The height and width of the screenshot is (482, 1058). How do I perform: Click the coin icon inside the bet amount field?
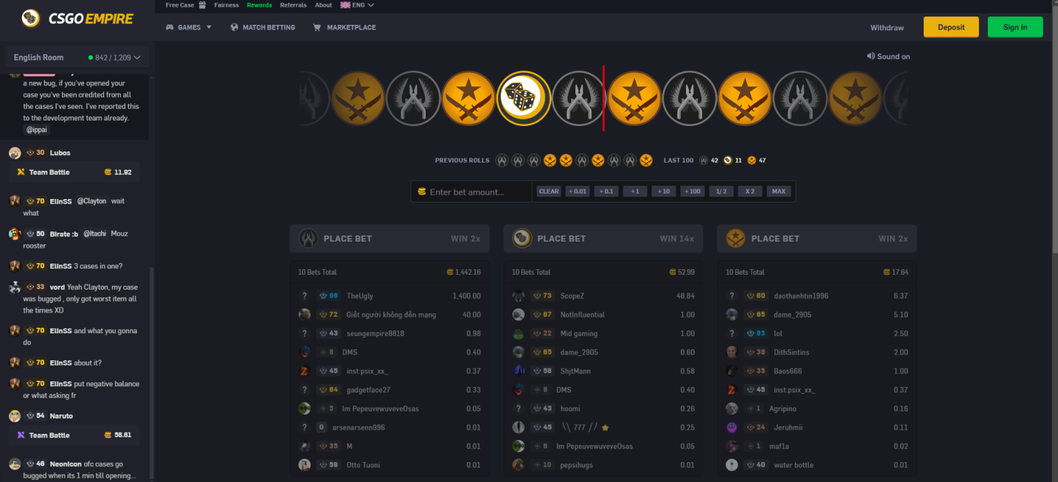421,191
